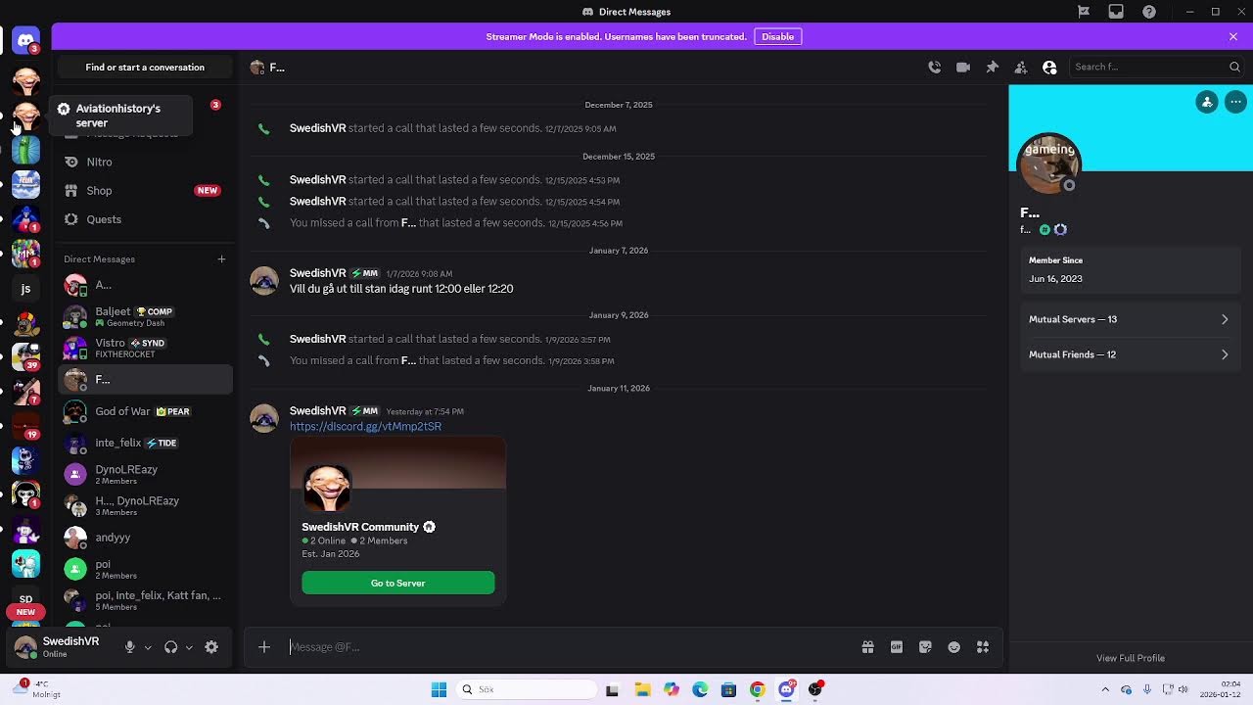Open Microsoft Edge from taskbar

700,689
